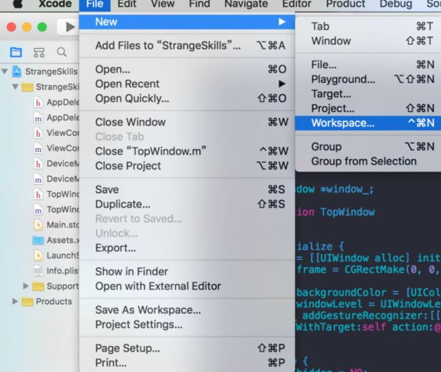Open the Edit menu

click(x=127, y=4)
